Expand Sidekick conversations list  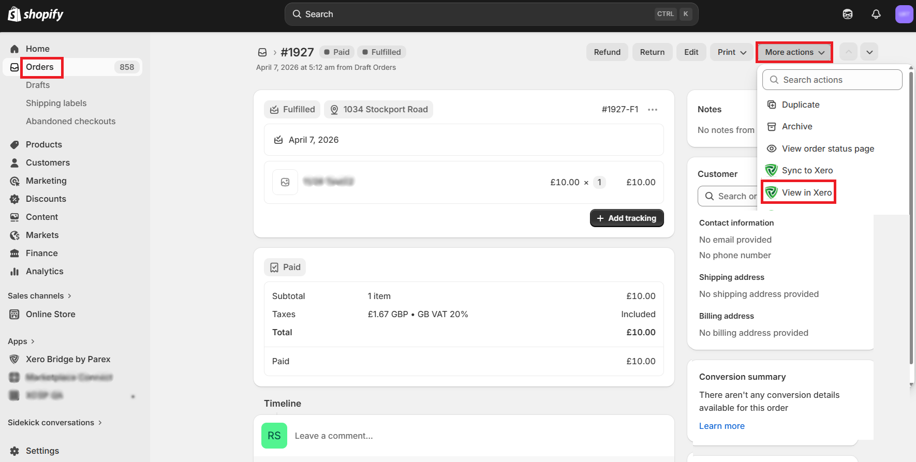click(x=54, y=423)
